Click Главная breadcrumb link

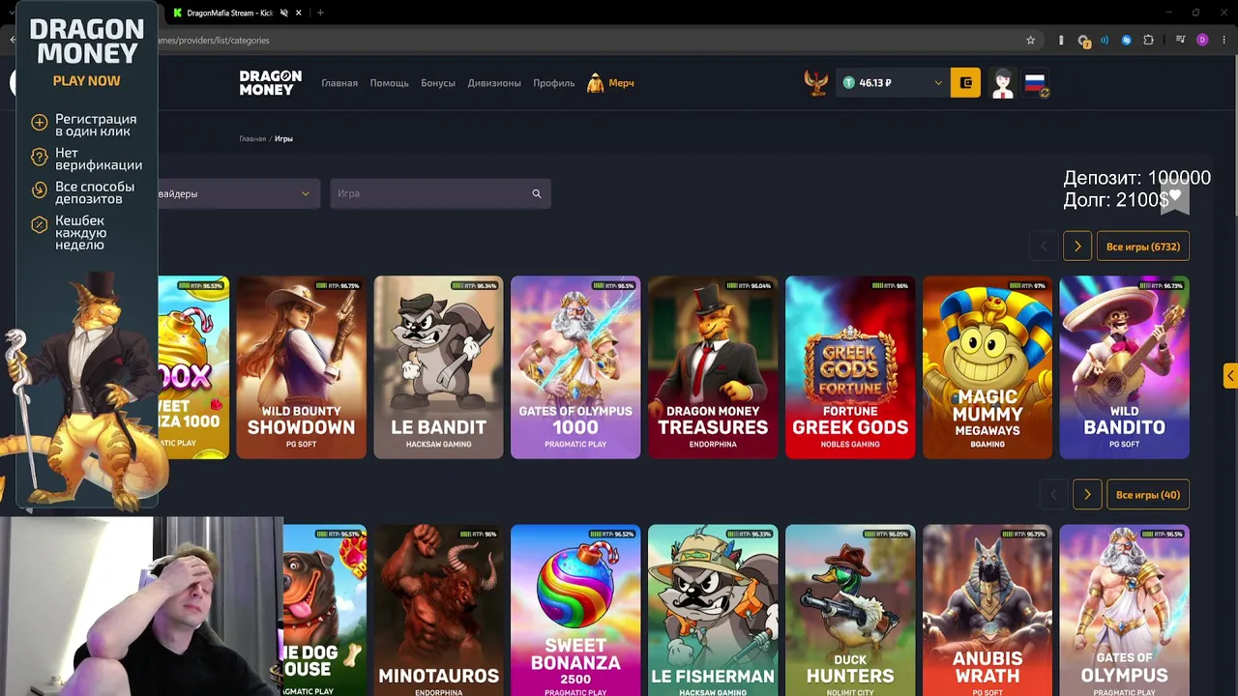pos(252,139)
